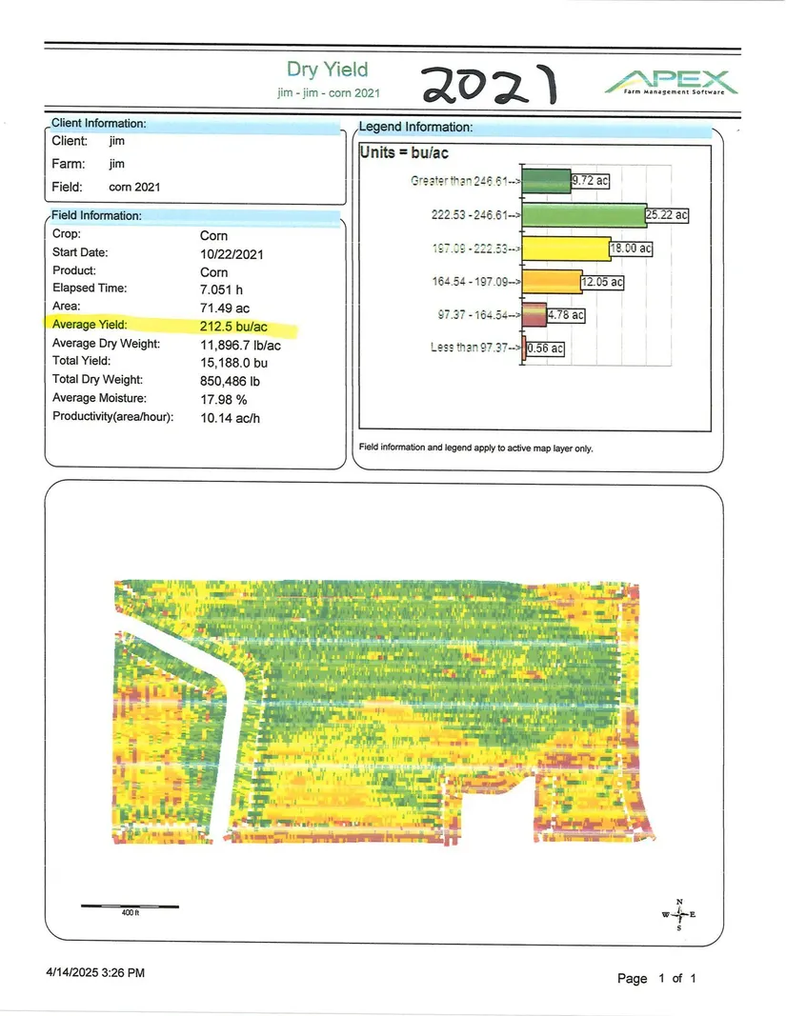This screenshot has width=786, height=1016.
Task: Click the 'Page 1 of 1' footer text
Action: 657,978
